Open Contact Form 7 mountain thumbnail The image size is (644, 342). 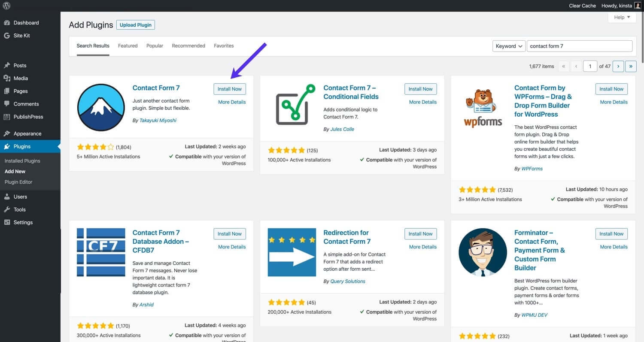[101, 107]
